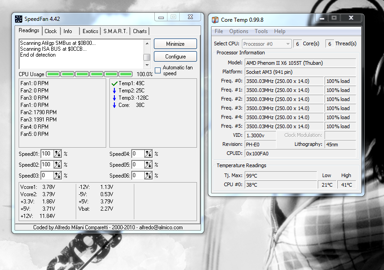The height and width of the screenshot is (270, 384).
Task: Open the Options menu in Core Temp
Action: coord(239,31)
